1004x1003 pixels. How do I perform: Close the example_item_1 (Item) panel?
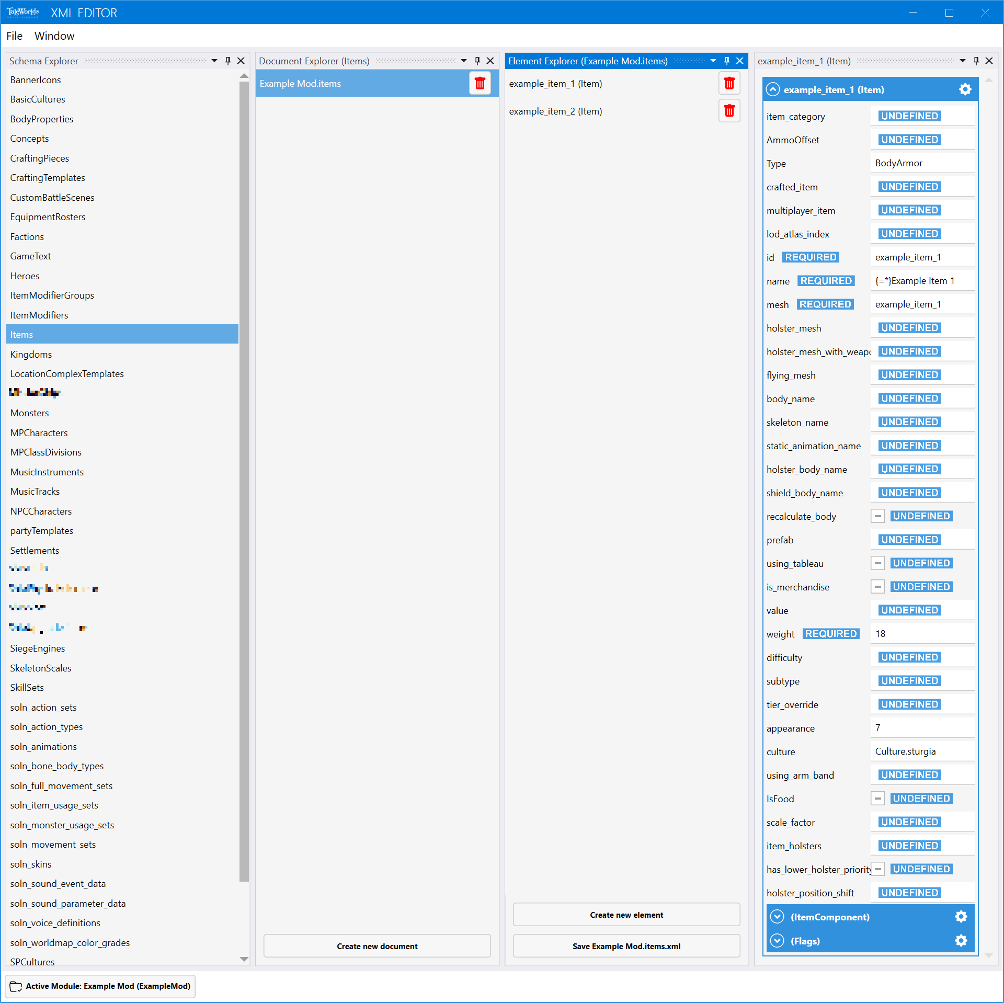pos(989,61)
